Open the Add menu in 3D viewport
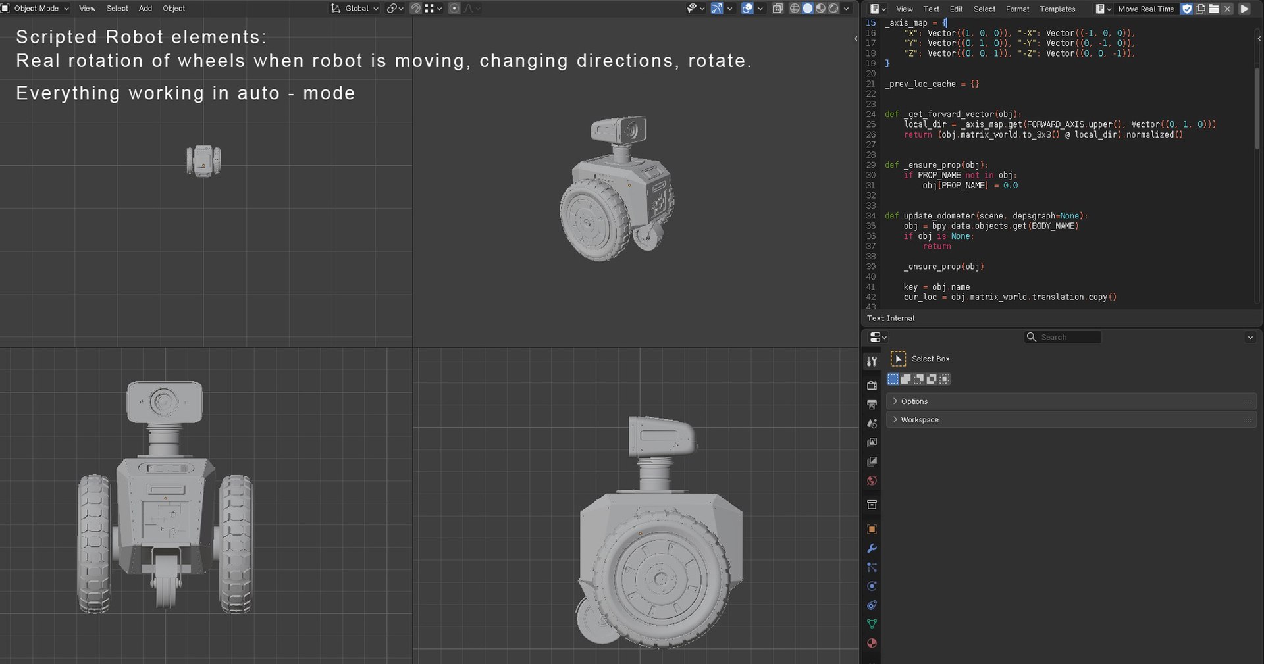Image resolution: width=1264 pixels, height=664 pixels. [145, 9]
